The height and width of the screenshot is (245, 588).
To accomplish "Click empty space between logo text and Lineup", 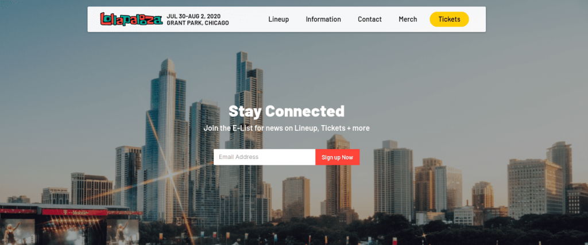I will tap(248, 19).
